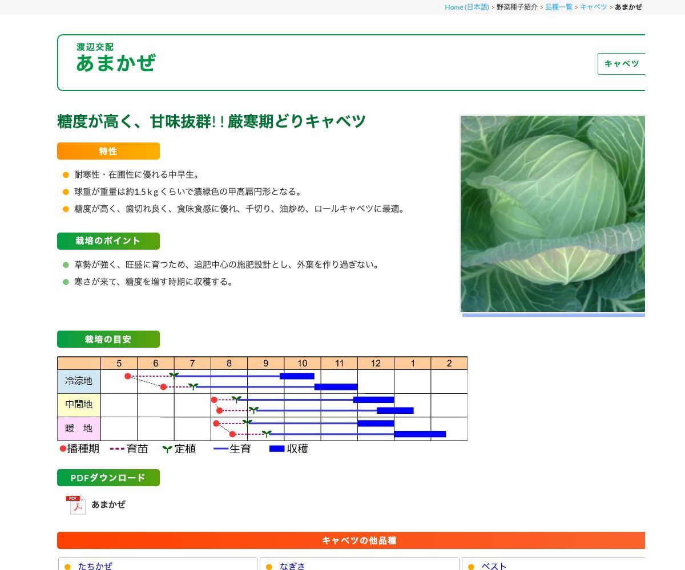Click the blue 収穫 bar legend icon
Image resolution: width=685 pixels, height=570 pixels.
276,449
